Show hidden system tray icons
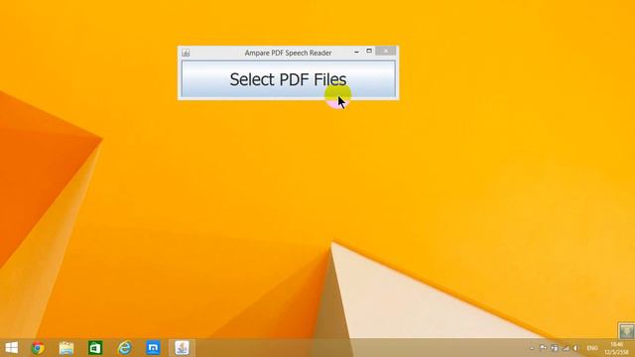 pyautogui.click(x=532, y=348)
